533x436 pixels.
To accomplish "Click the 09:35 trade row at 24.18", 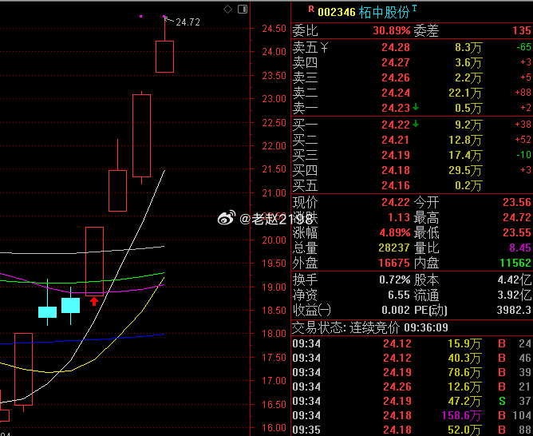I will click(x=413, y=430).
